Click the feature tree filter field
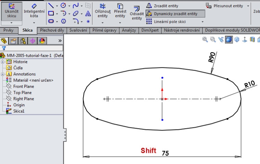The height and width of the screenshot is (164, 260). pyautogui.click(x=32, y=48)
